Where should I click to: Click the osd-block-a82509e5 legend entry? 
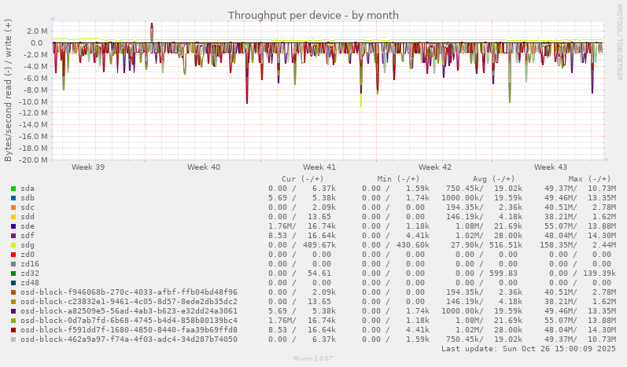[x=128, y=311]
